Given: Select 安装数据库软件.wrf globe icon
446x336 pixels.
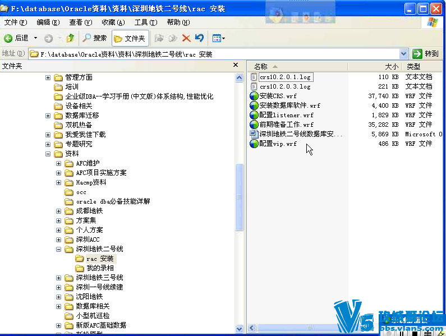Looking at the screenshot, I should pos(254,105).
